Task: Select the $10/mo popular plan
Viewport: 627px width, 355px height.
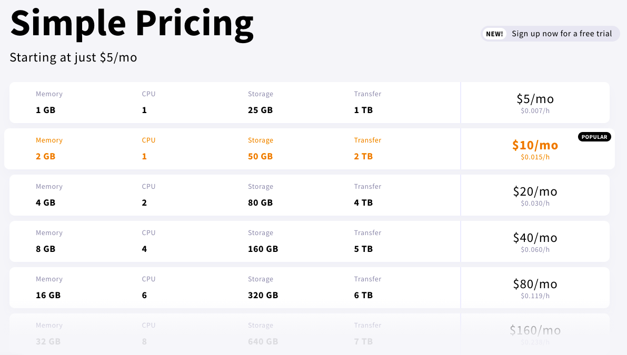Action: pos(535,145)
